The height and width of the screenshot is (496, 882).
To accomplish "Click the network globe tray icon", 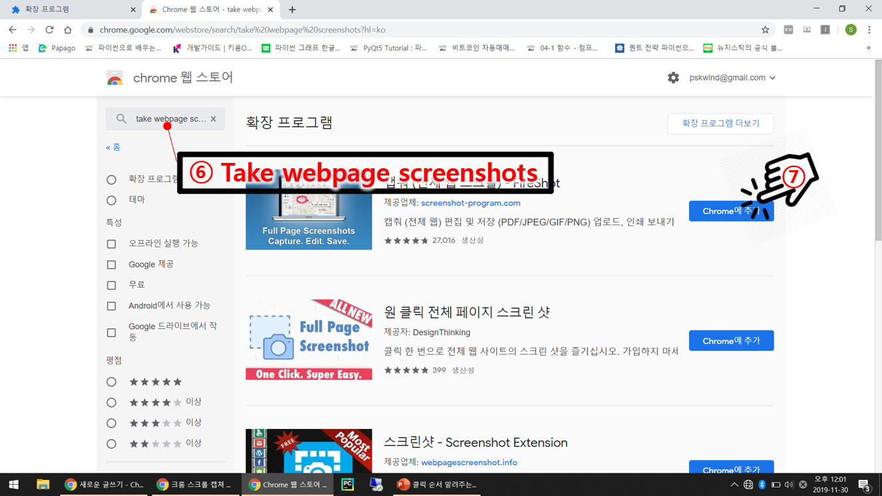I will click(x=748, y=485).
